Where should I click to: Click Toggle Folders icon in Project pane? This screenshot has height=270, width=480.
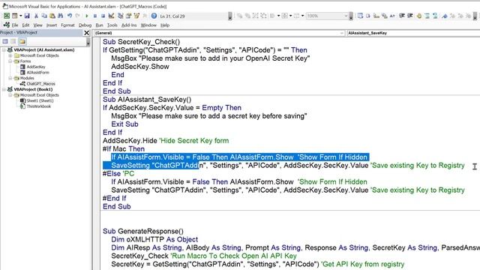[22, 41]
